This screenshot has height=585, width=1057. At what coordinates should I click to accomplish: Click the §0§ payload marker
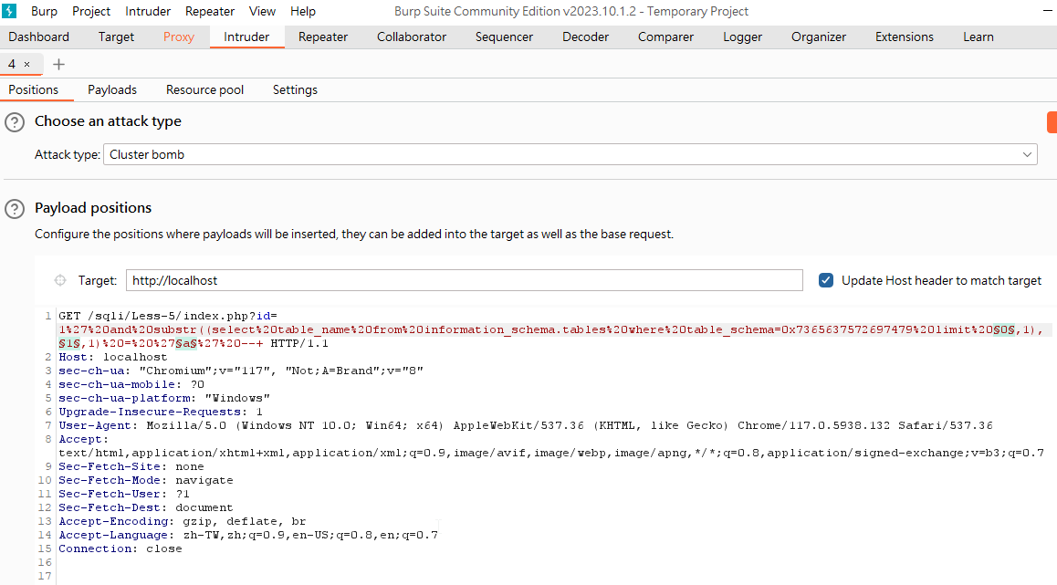(x=1004, y=329)
